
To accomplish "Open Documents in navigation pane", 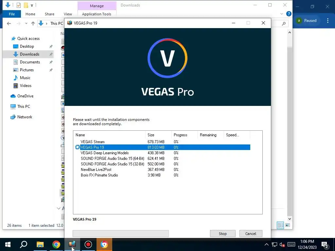I will (30, 62).
